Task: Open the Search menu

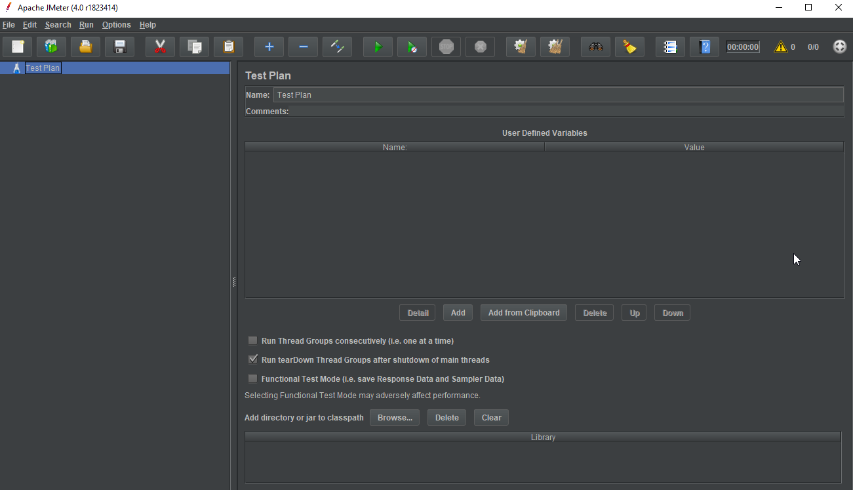Action: (58, 25)
